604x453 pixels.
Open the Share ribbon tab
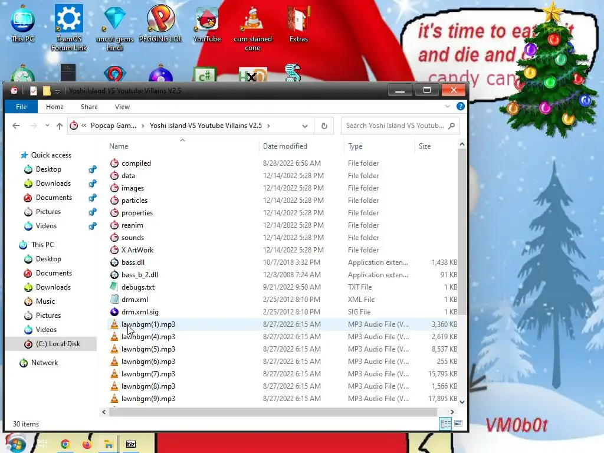click(x=89, y=107)
